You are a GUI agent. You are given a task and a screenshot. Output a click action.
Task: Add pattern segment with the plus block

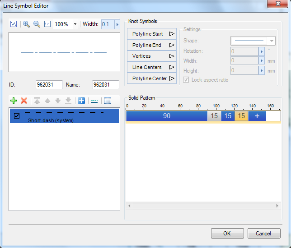(257, 116)
